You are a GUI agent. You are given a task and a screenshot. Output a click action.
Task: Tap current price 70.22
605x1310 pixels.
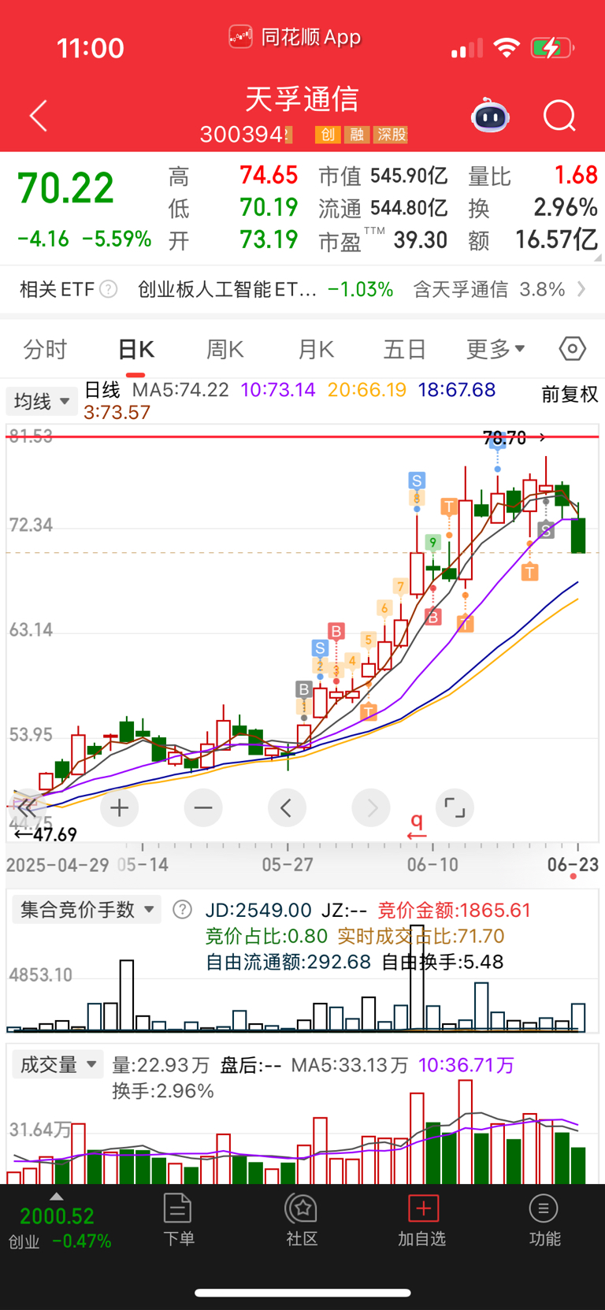pyautogui.click(x=65, y=188)
